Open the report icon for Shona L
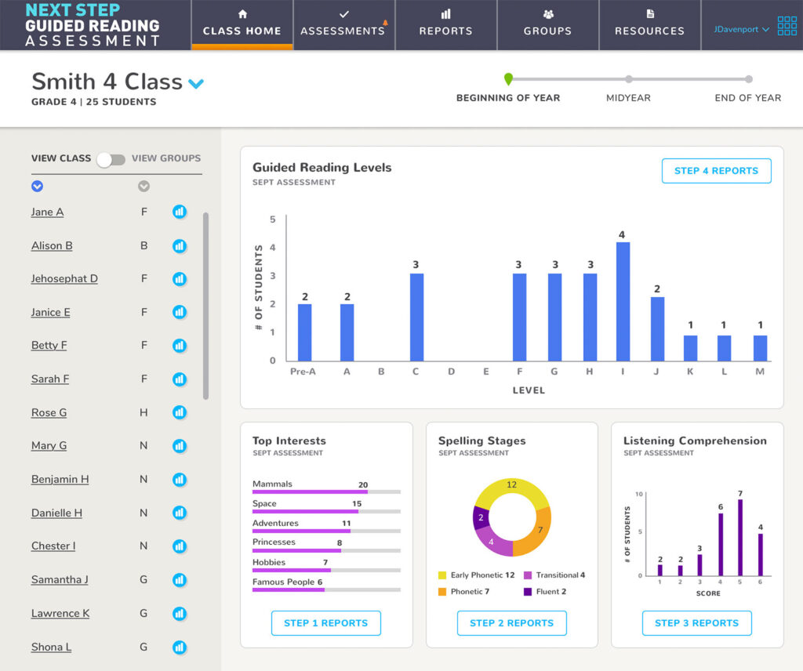Viewport: 803px width, 671px height. pos(180,647)
